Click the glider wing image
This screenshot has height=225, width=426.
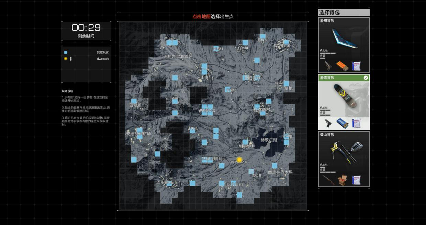345,39
